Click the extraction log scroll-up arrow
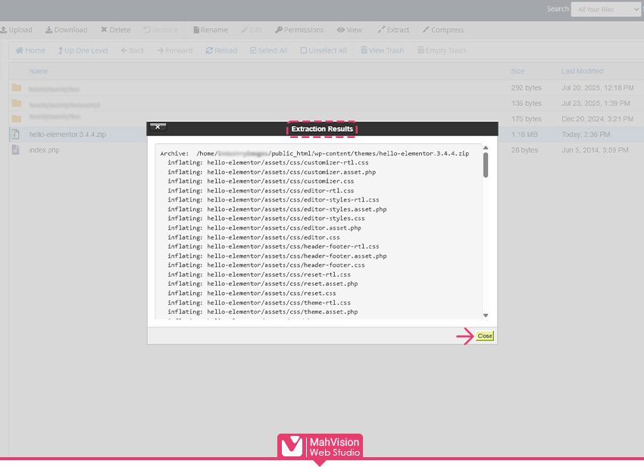Screen dimensions: 644x467 (x=486, y=148)
